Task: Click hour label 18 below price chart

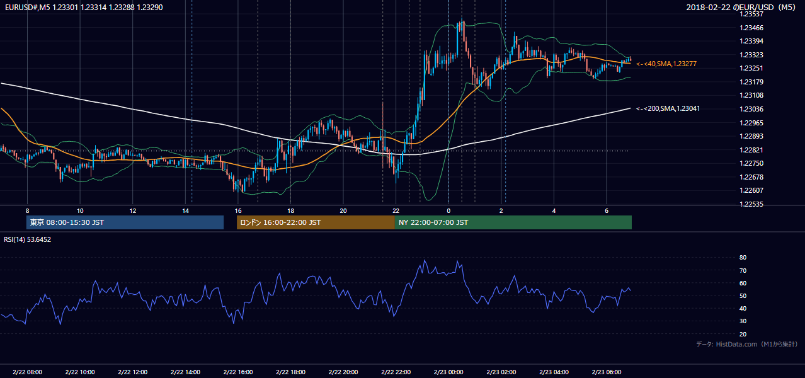Action: (x=290, y=210)
